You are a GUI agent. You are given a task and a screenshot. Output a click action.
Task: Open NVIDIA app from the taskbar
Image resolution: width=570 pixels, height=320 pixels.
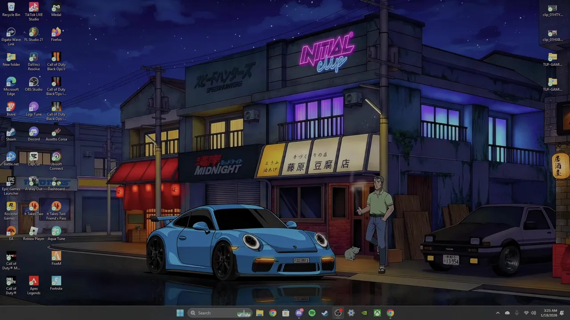tap(364, 313)
